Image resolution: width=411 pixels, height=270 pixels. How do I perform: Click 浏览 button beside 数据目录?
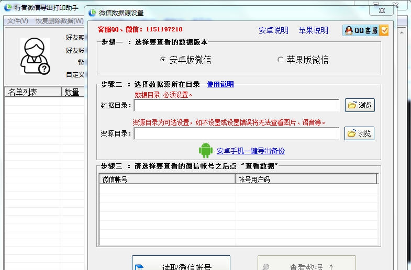pos(360,105)
